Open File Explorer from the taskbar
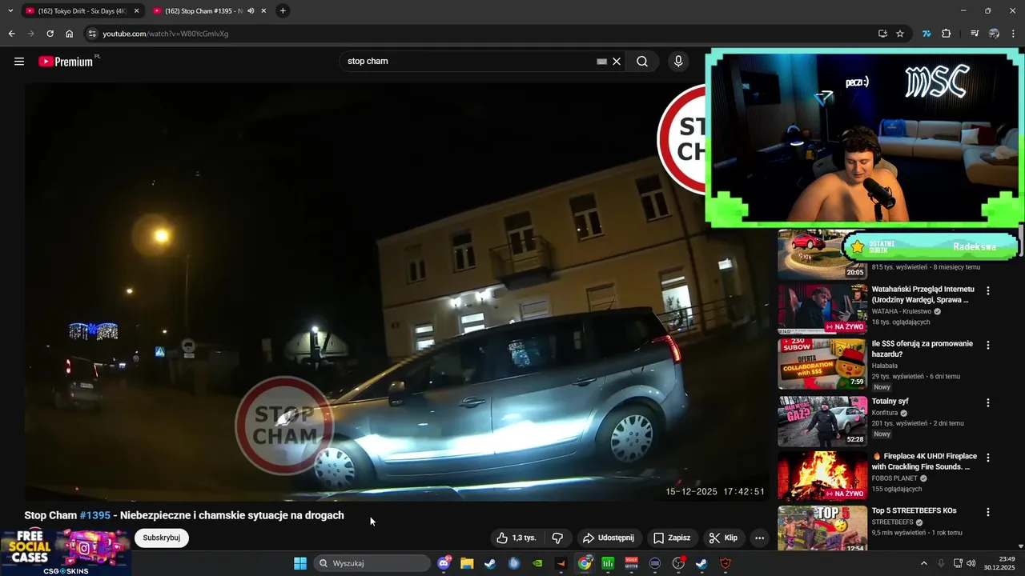1025x576 pixels. coord(467,563)
